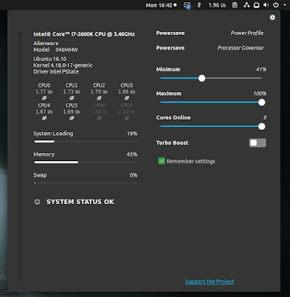Click the Cores Online slider handle

(262, 126)
